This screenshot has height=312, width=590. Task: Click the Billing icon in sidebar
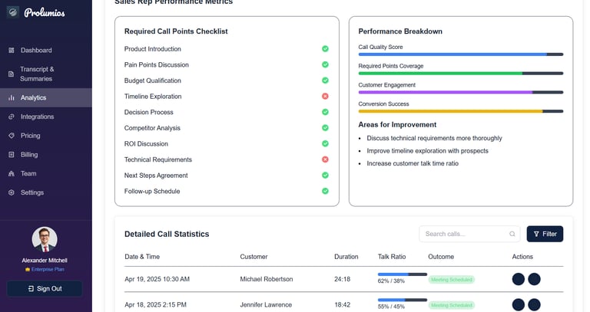point(12,155)
